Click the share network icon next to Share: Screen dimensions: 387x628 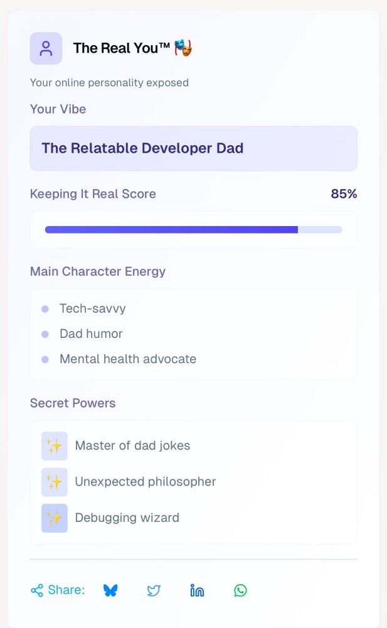pyautogui.click(x=36, y=590)
